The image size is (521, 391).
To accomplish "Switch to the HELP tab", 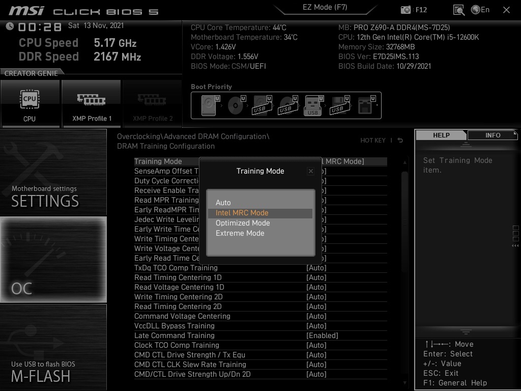I will [441, 135].
